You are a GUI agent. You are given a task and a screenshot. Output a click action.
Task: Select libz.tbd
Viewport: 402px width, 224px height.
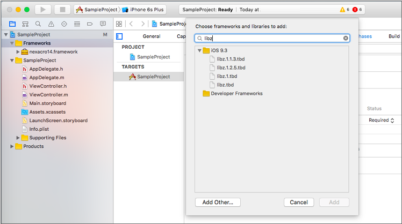click(221, 85)
